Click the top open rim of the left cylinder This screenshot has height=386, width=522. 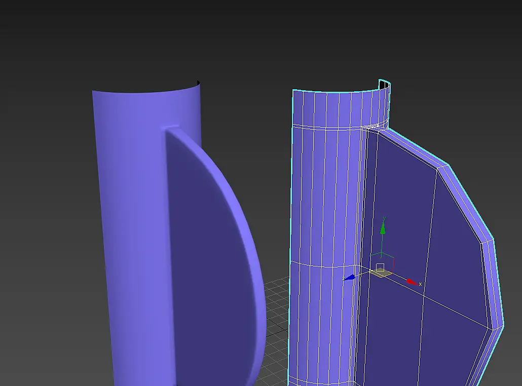point(146,90)
